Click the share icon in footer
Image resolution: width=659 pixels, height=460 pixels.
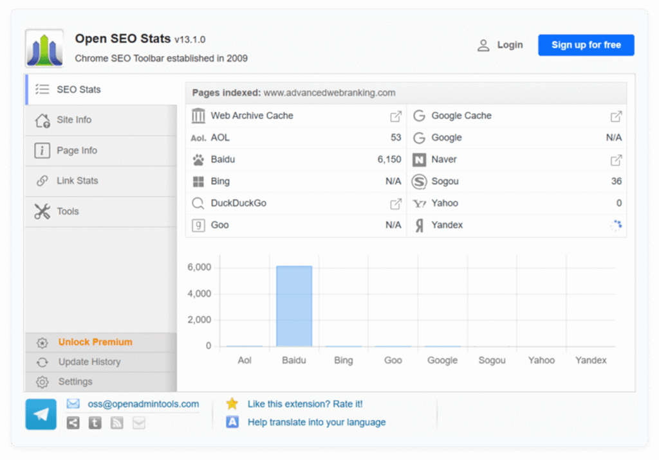point(73,423)
